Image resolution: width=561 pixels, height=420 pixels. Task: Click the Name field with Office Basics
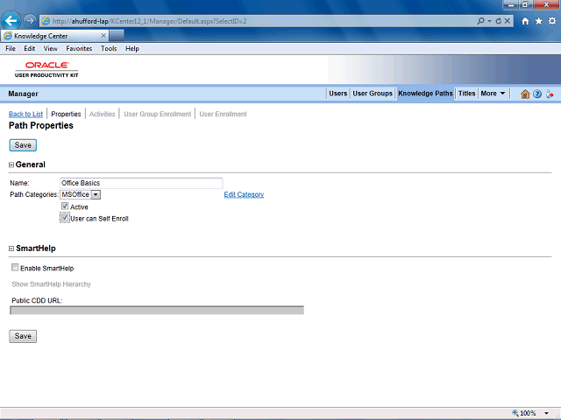click(141, 183)
